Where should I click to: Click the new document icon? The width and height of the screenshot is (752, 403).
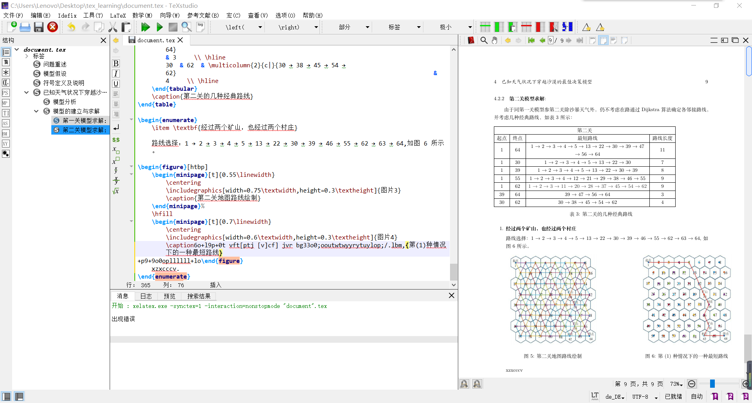click(12, 27)
